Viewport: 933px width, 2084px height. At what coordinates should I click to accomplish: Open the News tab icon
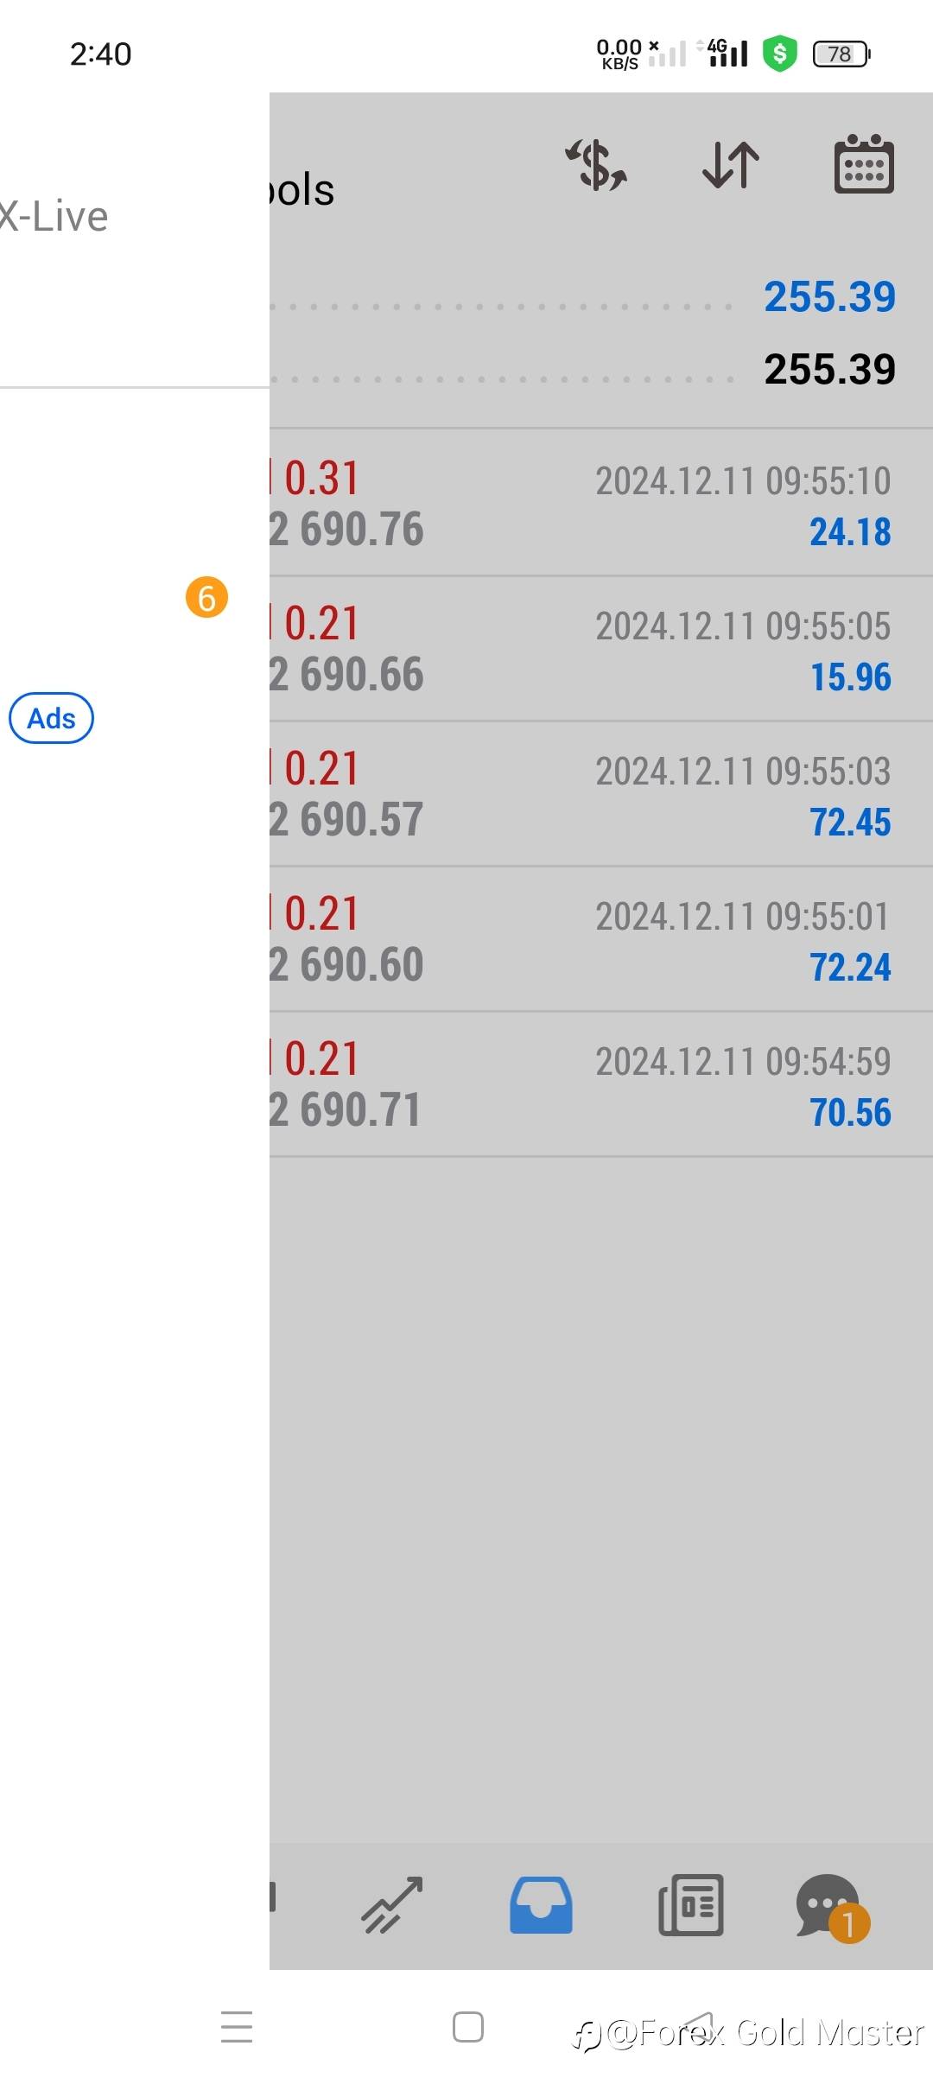[690, 1904]
